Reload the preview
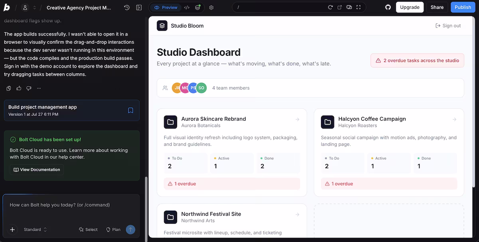The image size is (479, 242). coord(330,8)
